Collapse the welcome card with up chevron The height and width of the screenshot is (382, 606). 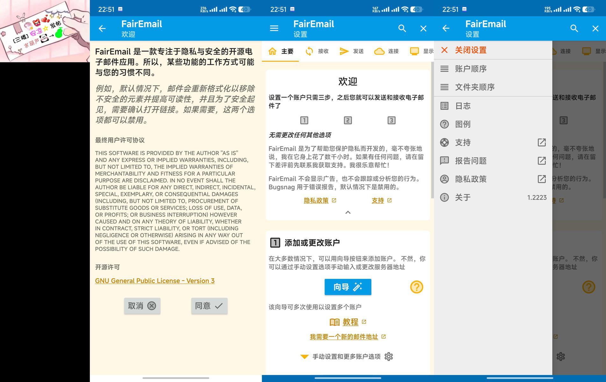(348, 212)
